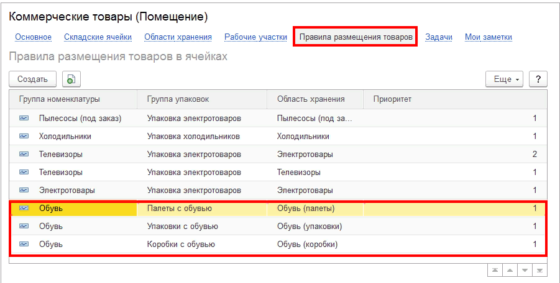Jump to first row using bottom arrow
560x283 pixels.
pos(495,270)
